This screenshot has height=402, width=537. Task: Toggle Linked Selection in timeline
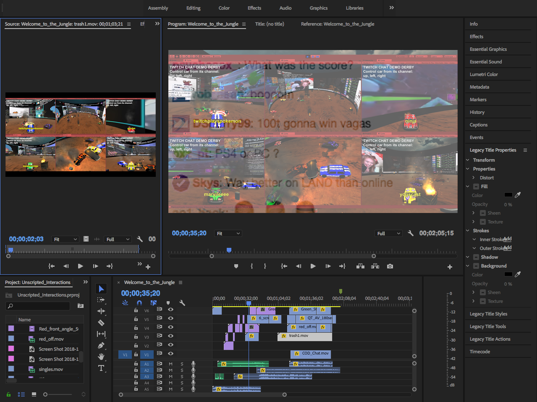(x=154, y=302)
